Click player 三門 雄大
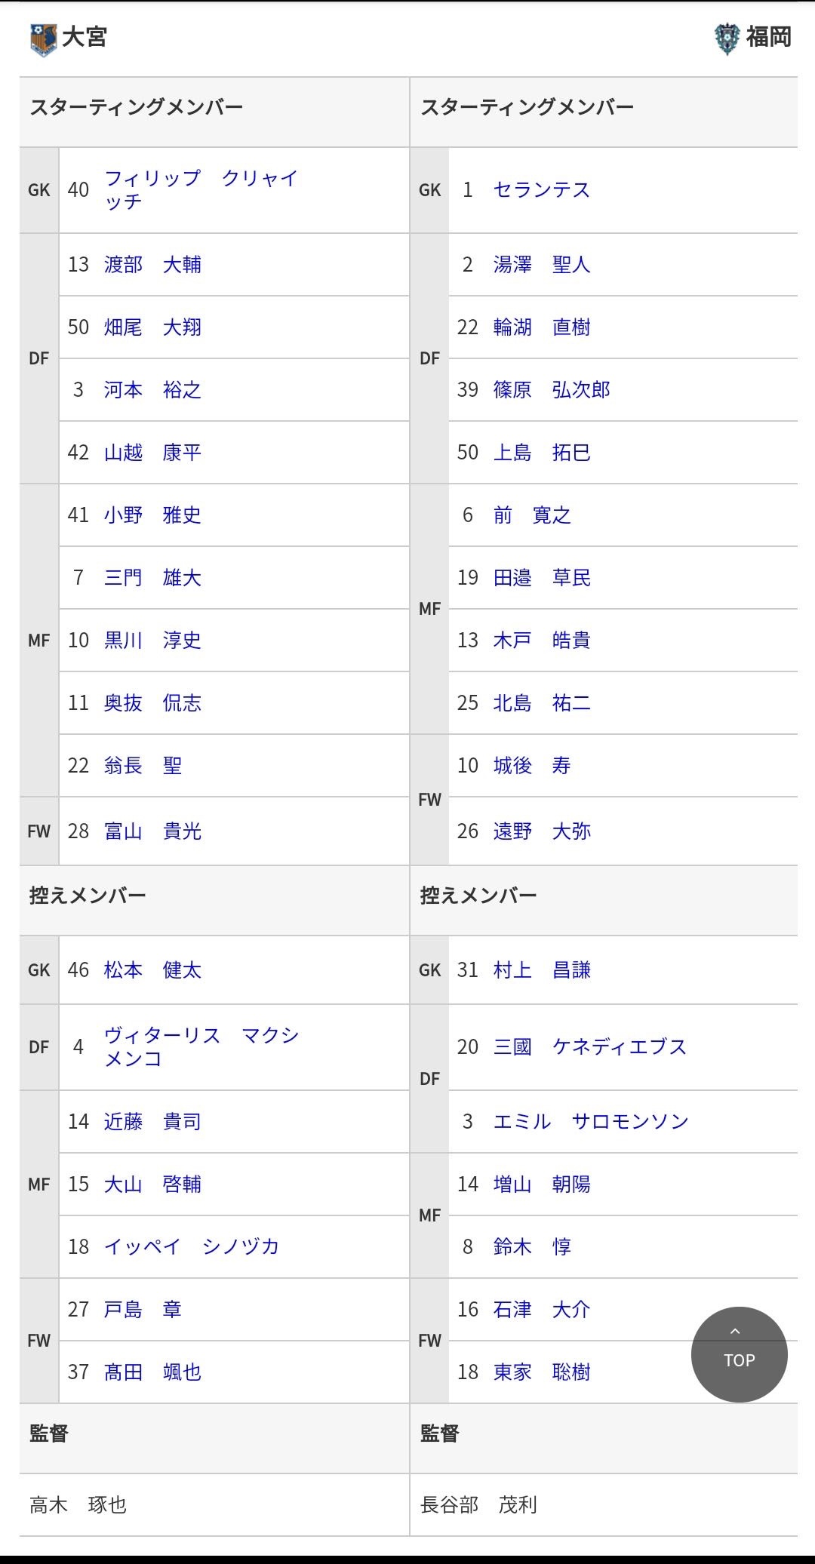This screenshot has height=1564, width=815. point(153,578)
